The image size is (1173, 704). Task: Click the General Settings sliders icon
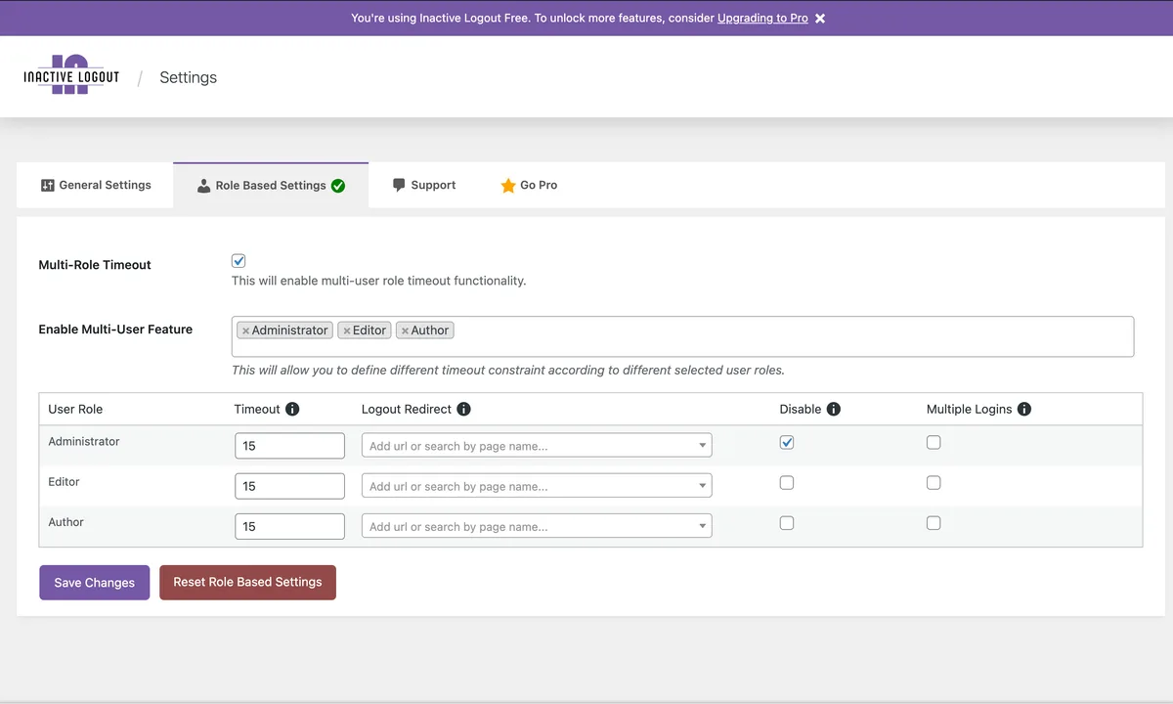tap(47, 185)
